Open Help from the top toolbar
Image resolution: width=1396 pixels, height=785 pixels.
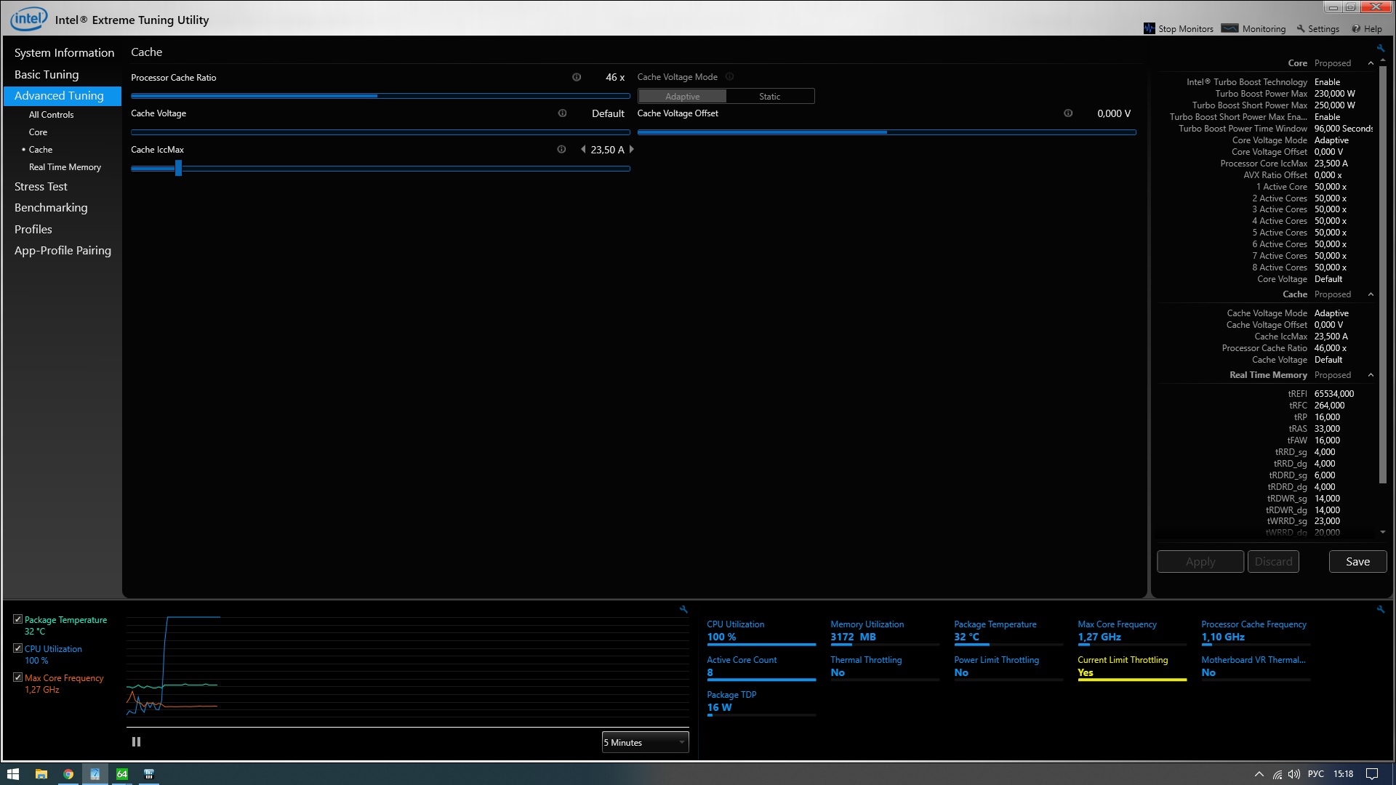[1367, 29]
